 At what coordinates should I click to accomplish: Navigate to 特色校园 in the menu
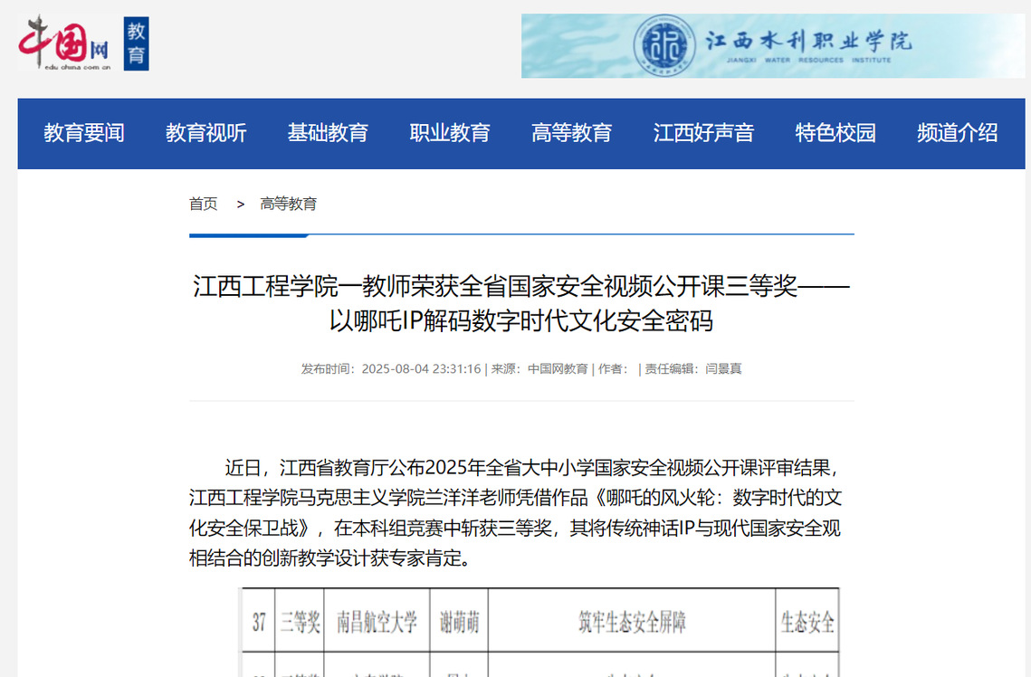pyautogui.click(x=835, y=133)
